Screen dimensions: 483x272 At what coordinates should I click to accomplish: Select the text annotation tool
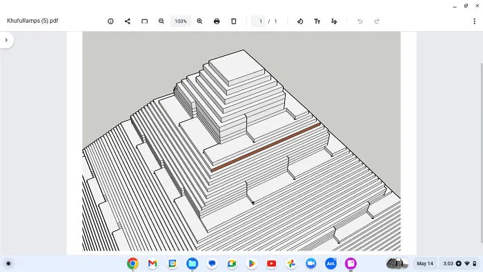[x=317, y=21]
